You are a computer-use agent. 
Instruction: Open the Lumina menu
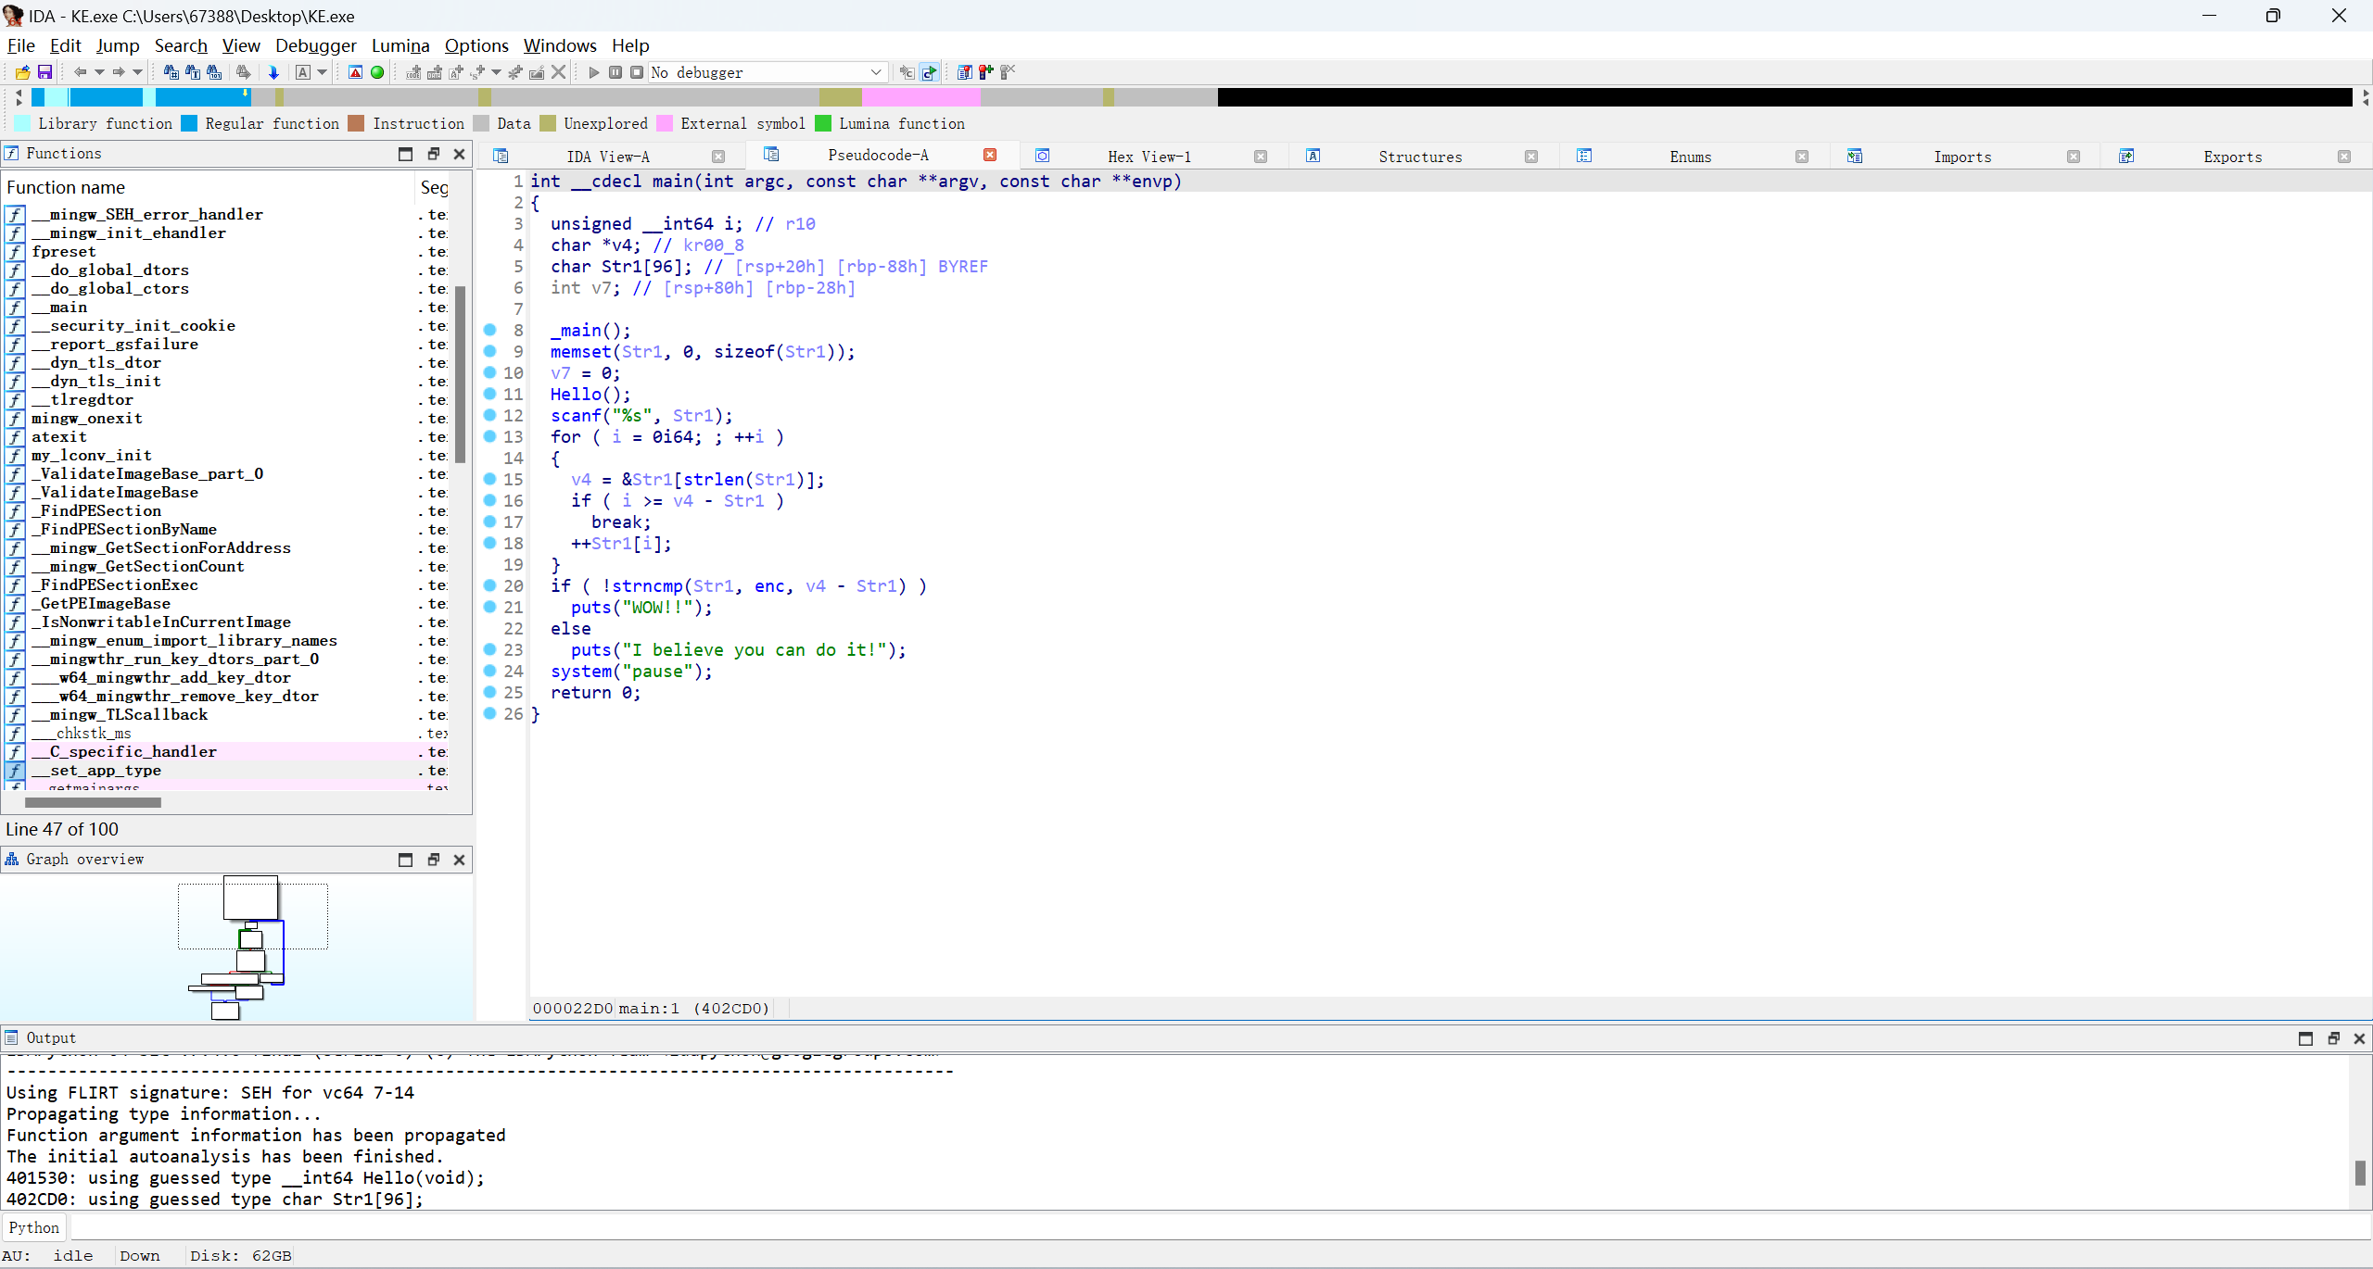[400, 45]
